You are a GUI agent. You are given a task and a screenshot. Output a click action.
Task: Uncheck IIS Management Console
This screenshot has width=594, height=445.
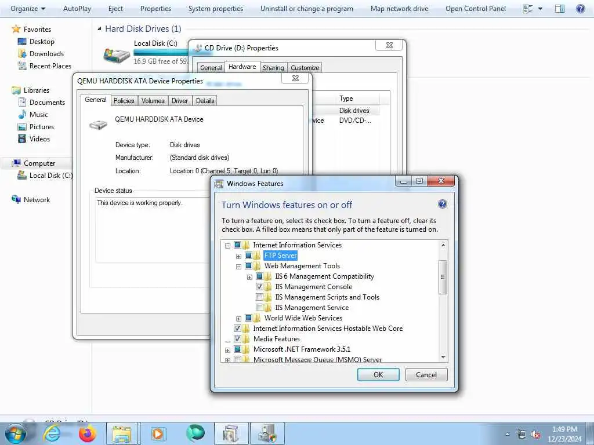(x=259, y=286)
